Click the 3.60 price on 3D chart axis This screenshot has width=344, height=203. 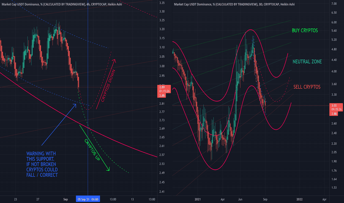click(x=334, y=84)
